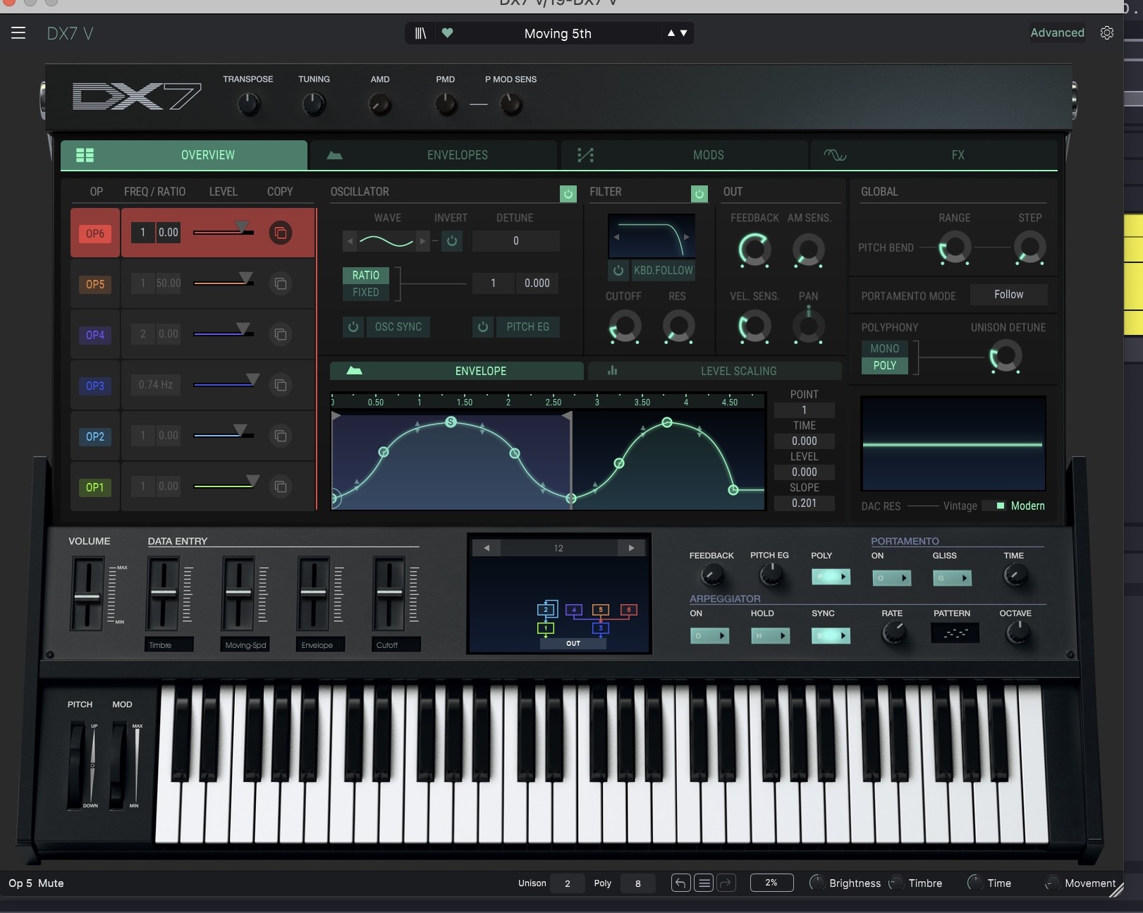Toggle the wave Invert power button
Screen dimensions: 1143x913
452,241
